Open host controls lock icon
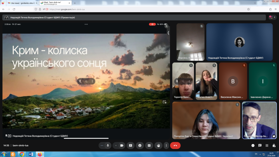The width and height of the screenshot is (279, 157). [274, 146]
